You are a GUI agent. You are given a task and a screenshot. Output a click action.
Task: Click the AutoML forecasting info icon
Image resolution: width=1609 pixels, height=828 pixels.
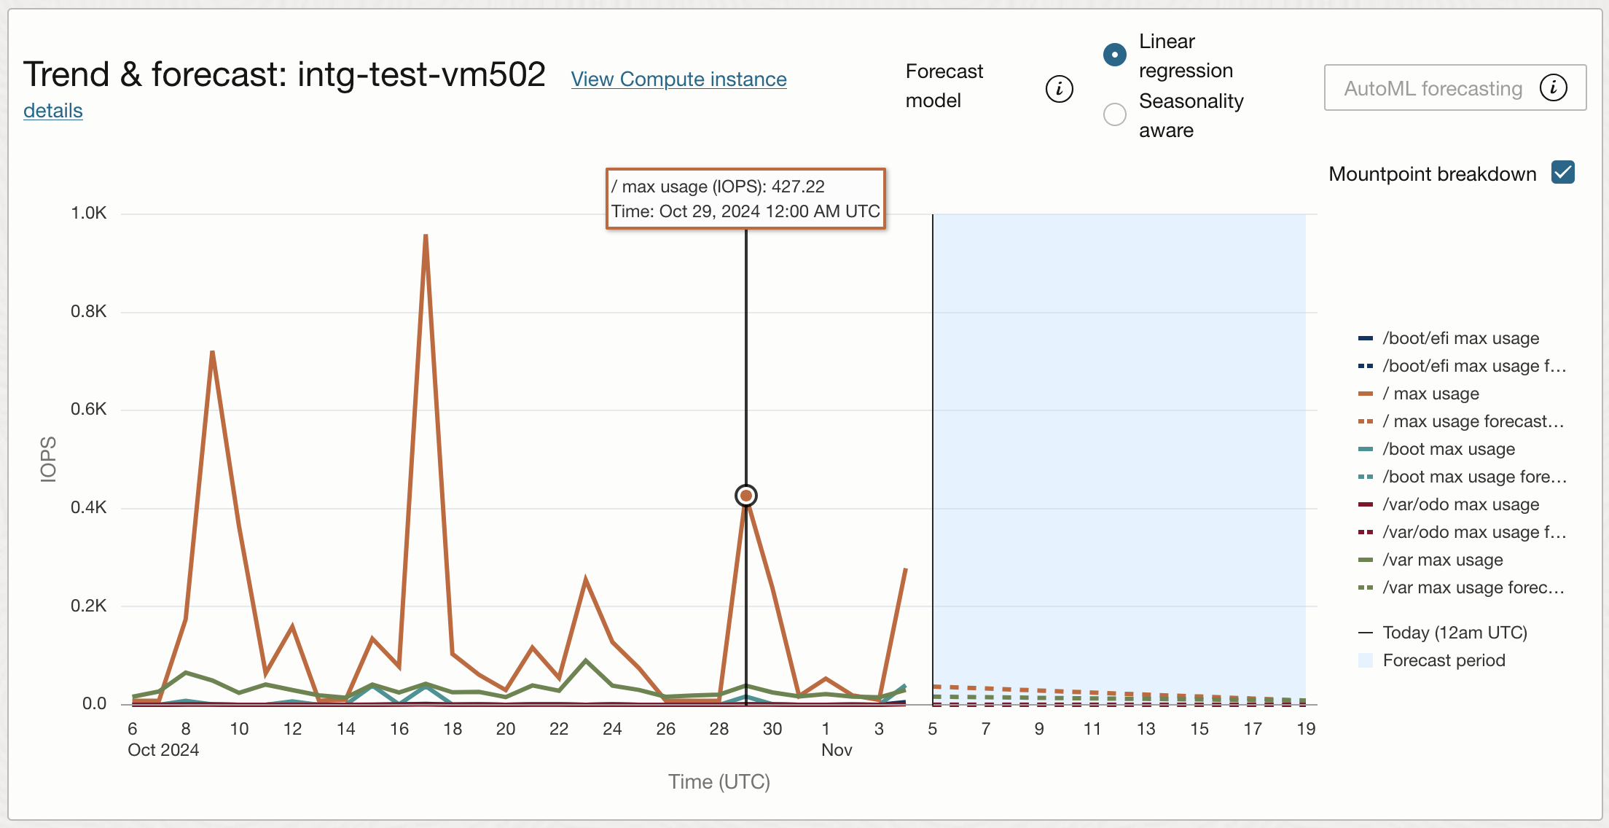point(1553,88)
